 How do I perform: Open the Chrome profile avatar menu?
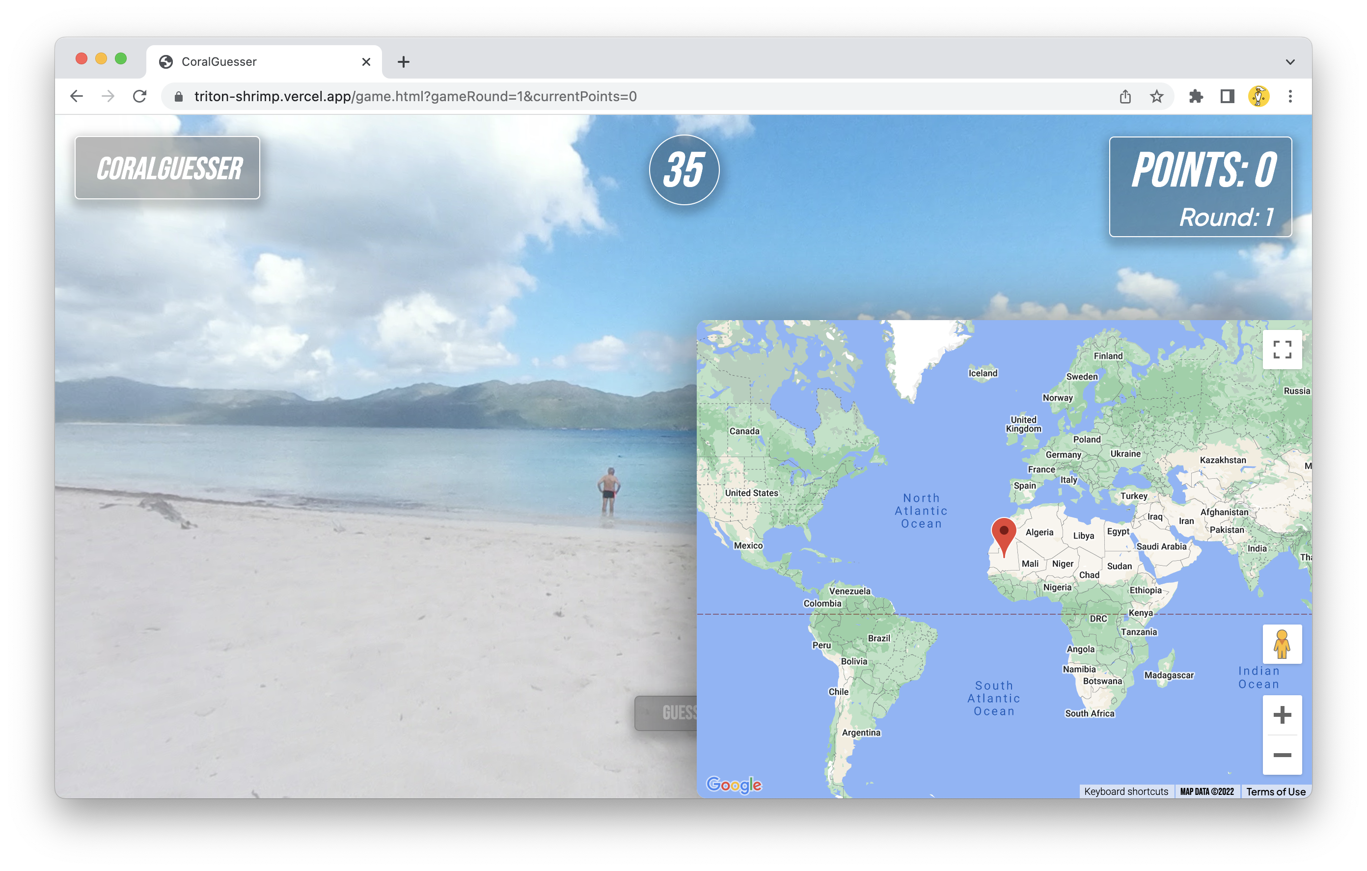(x=1258, y=97)
